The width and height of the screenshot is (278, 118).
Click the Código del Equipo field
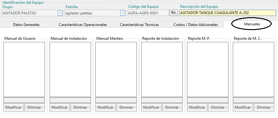coord(148,13)
